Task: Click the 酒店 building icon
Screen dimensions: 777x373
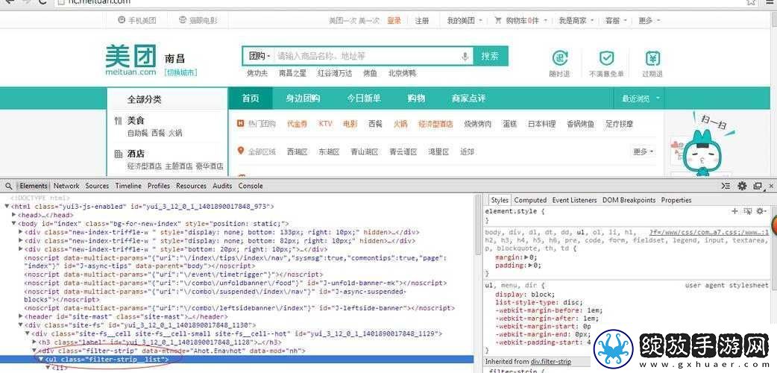Action: point(118,154)
